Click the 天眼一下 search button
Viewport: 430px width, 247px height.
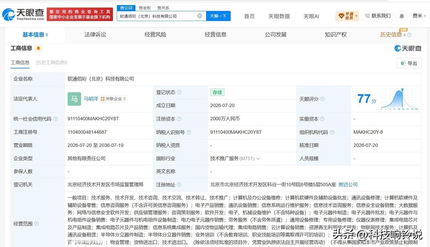[x=218, y=16]
